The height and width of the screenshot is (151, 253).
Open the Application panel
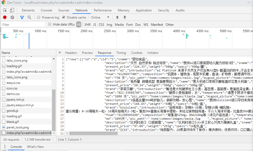pyautogui.click(x=144, y=10)
